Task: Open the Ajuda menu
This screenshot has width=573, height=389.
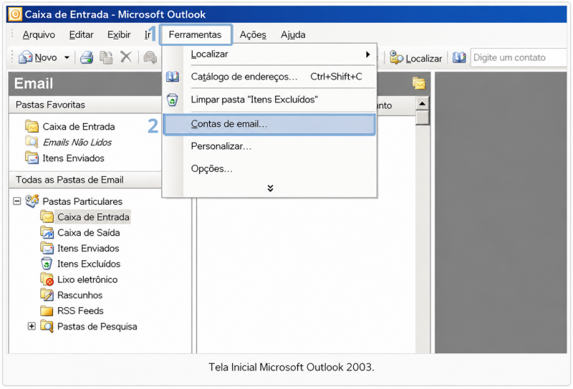Action: (x=293, y=34)
